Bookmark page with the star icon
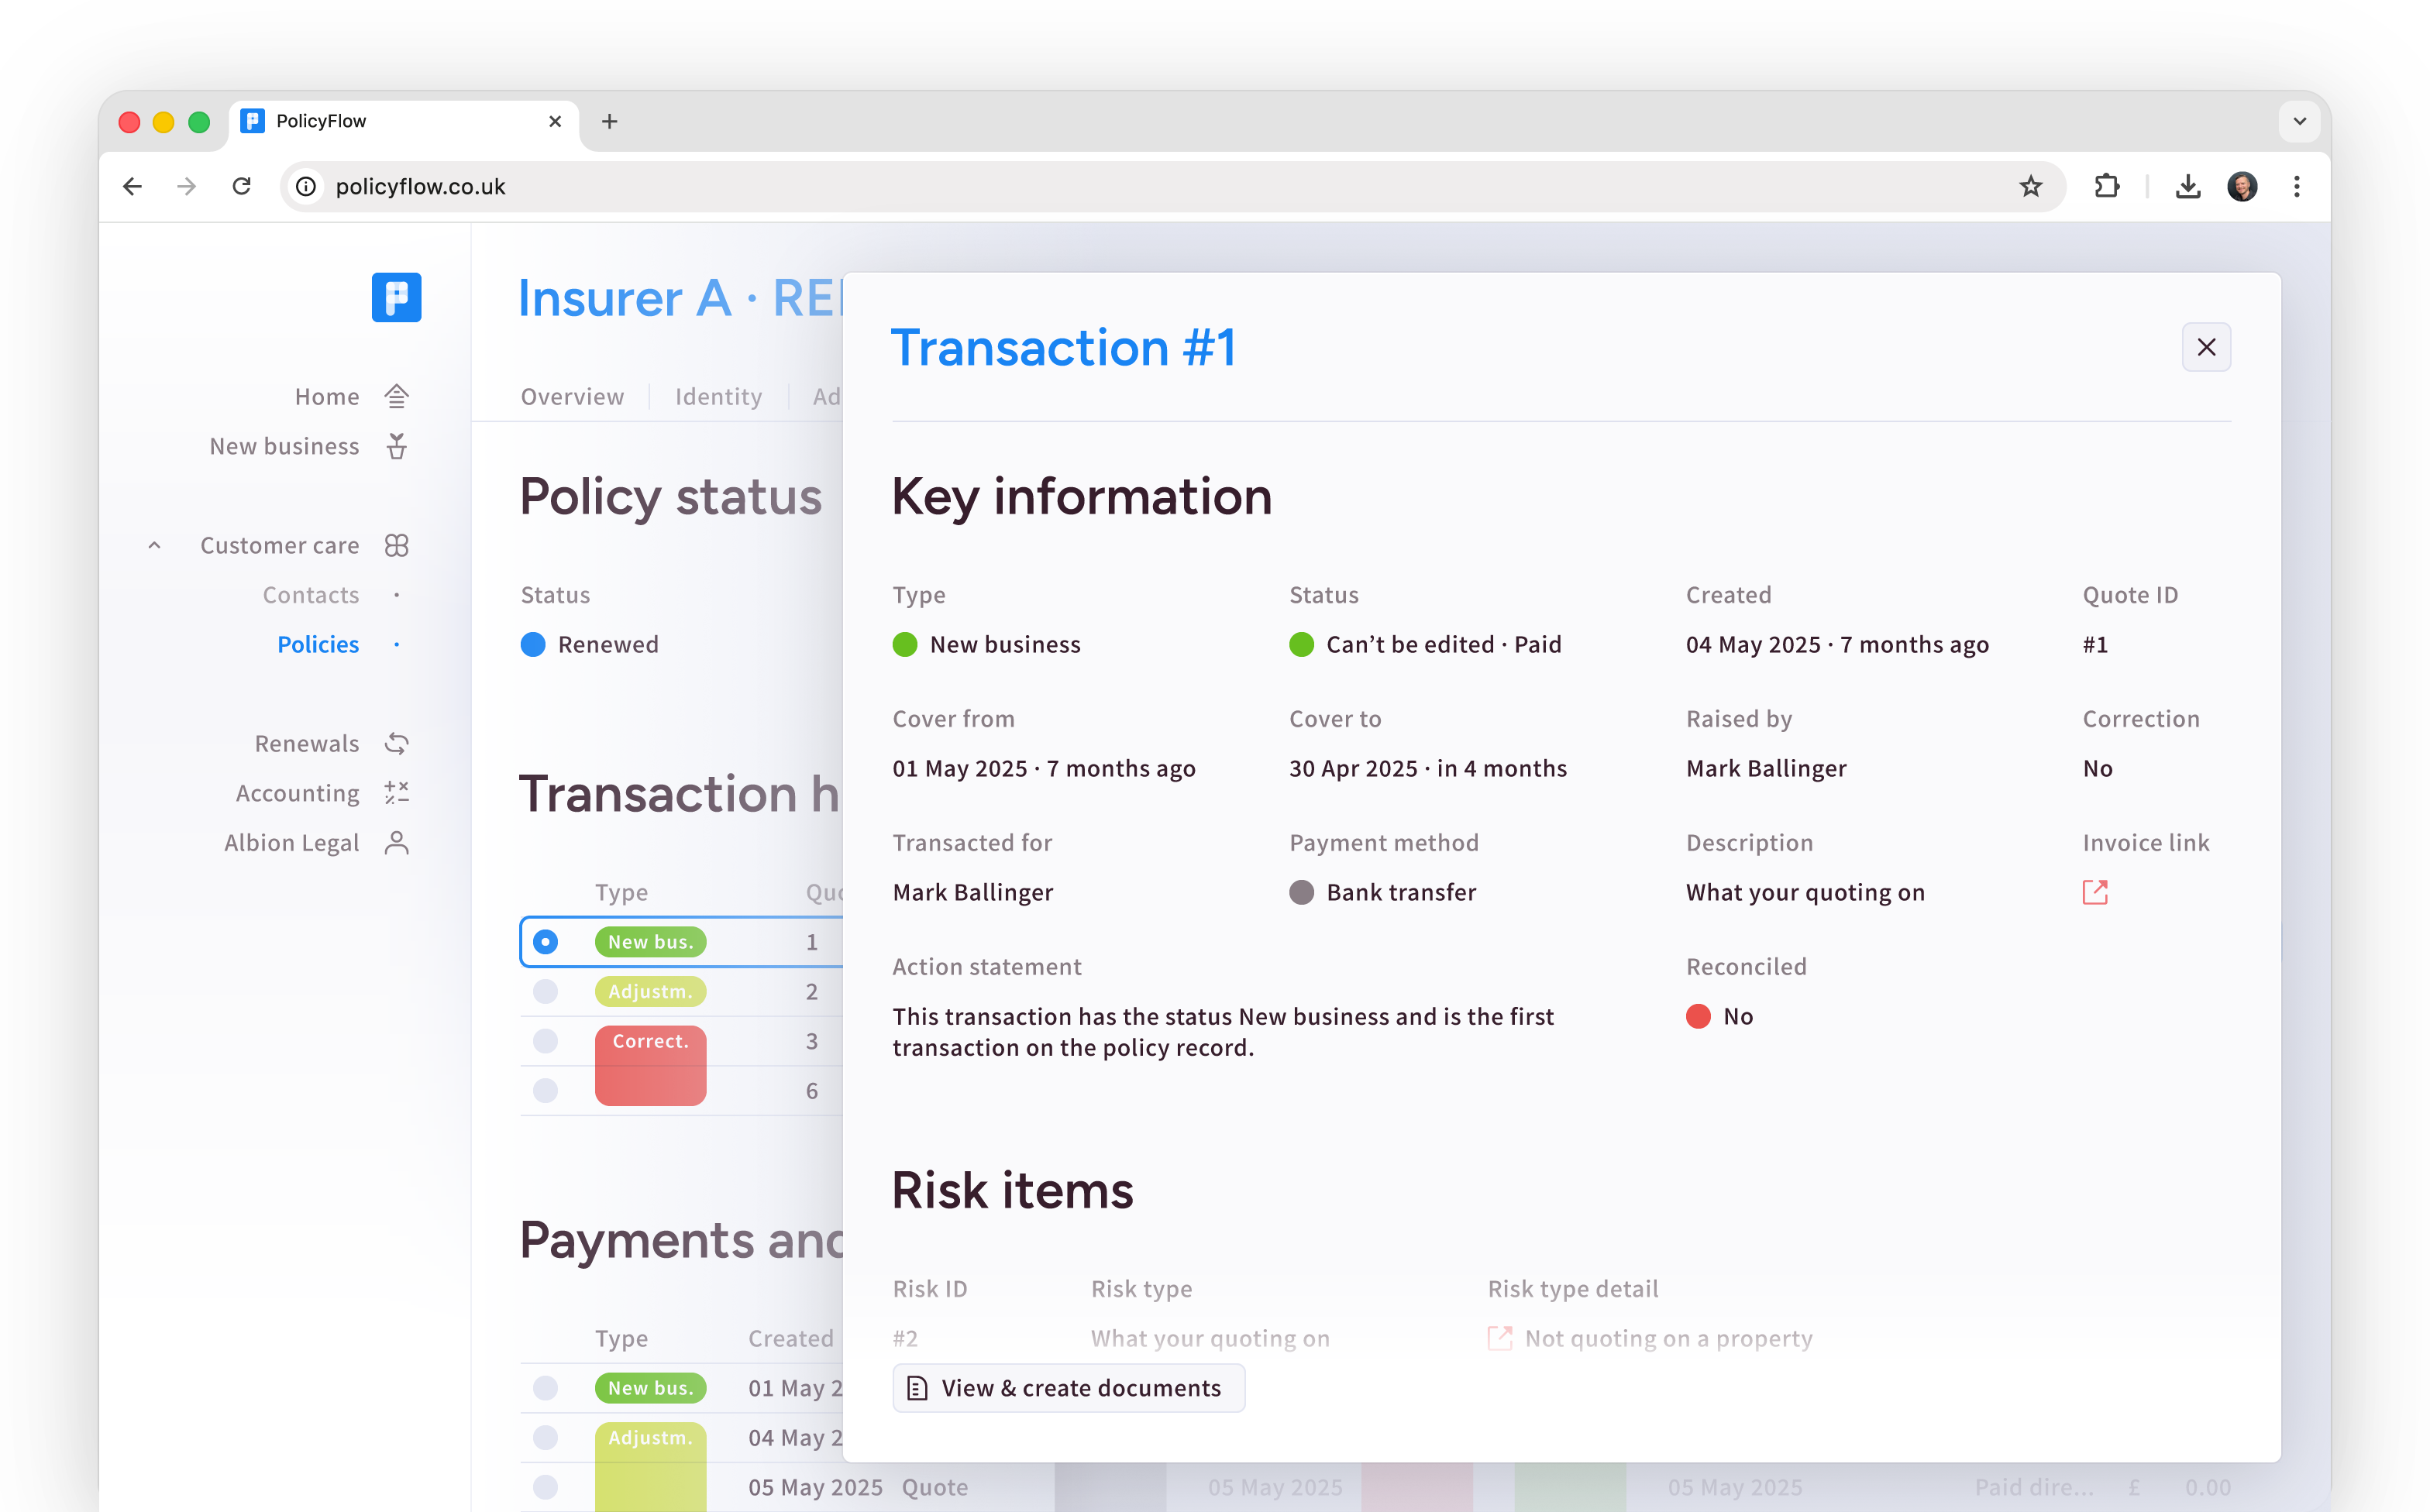 click(2030, 186)
